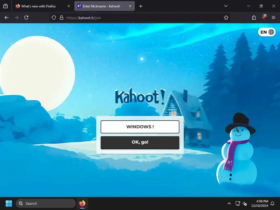
Task: Open tracking protection shield panel
Action: tap(54, 18)
